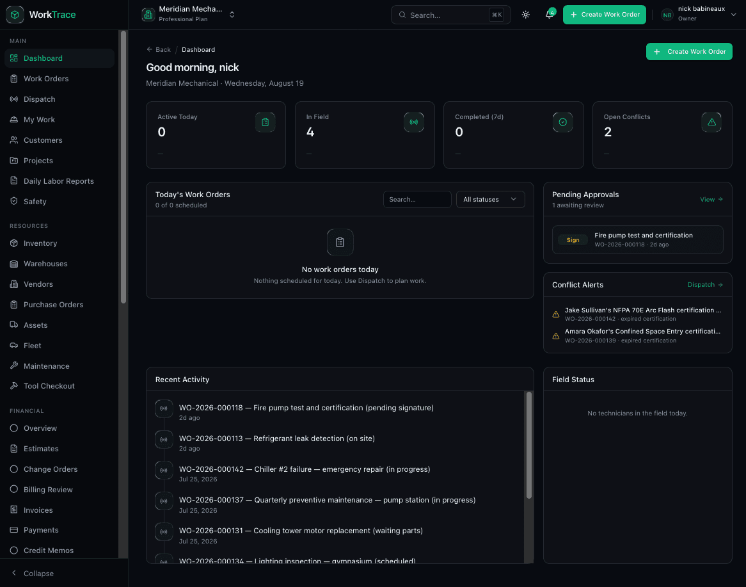The width and height of the screenshot is (746, 587).
Task: Click the Meridian Mechanical building icon
Action: (x=148, y=15)
